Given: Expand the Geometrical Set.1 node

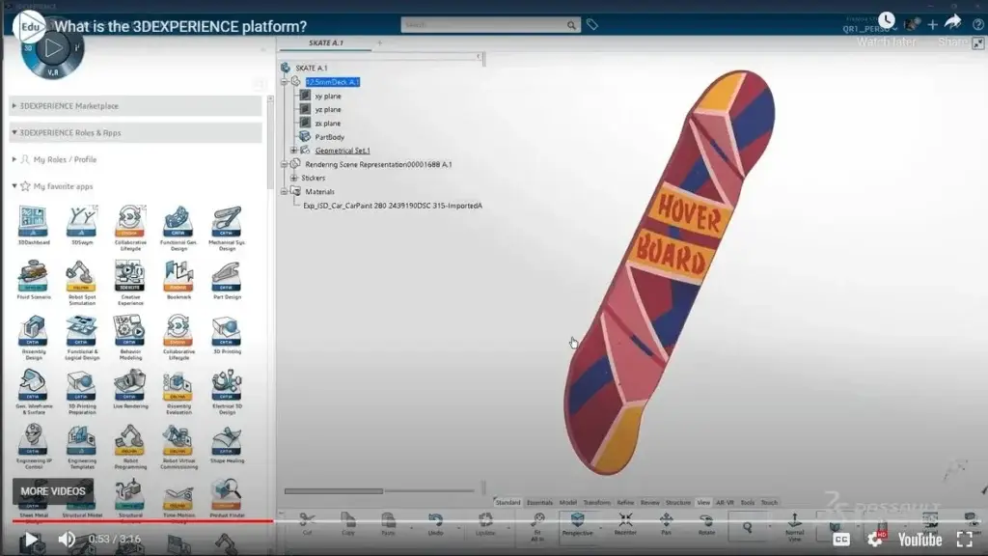Looking at the screenshot, I should (x=292, y=151).
